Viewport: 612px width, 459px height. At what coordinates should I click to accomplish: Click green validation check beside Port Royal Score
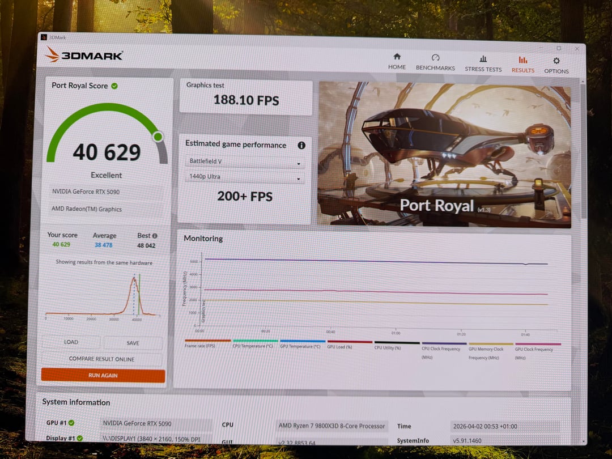114,86
